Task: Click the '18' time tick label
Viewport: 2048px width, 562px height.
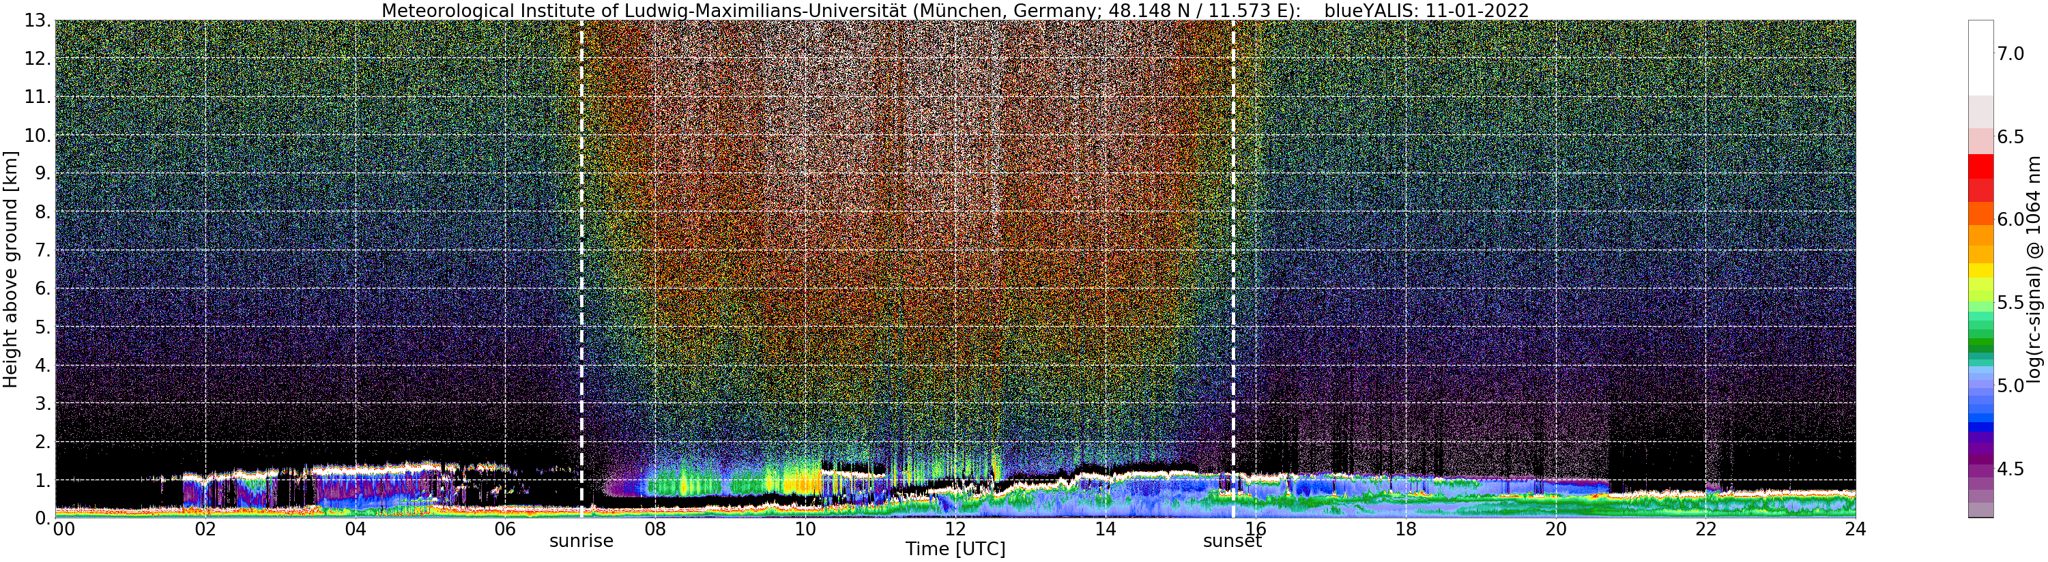Action: (1406, 529)
